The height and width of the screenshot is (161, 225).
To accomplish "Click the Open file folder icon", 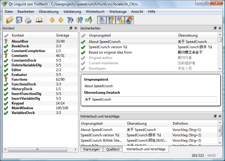I will 9,20.
